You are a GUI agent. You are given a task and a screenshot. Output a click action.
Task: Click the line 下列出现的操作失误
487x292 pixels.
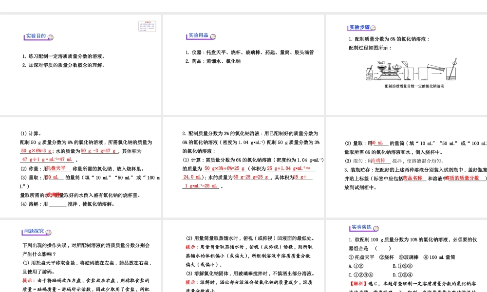[86, 245]
